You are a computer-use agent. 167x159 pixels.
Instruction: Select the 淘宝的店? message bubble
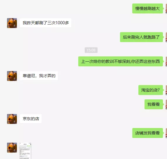coord(151,90)
